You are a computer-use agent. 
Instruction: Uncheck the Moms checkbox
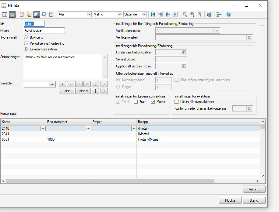click(153, 102)
